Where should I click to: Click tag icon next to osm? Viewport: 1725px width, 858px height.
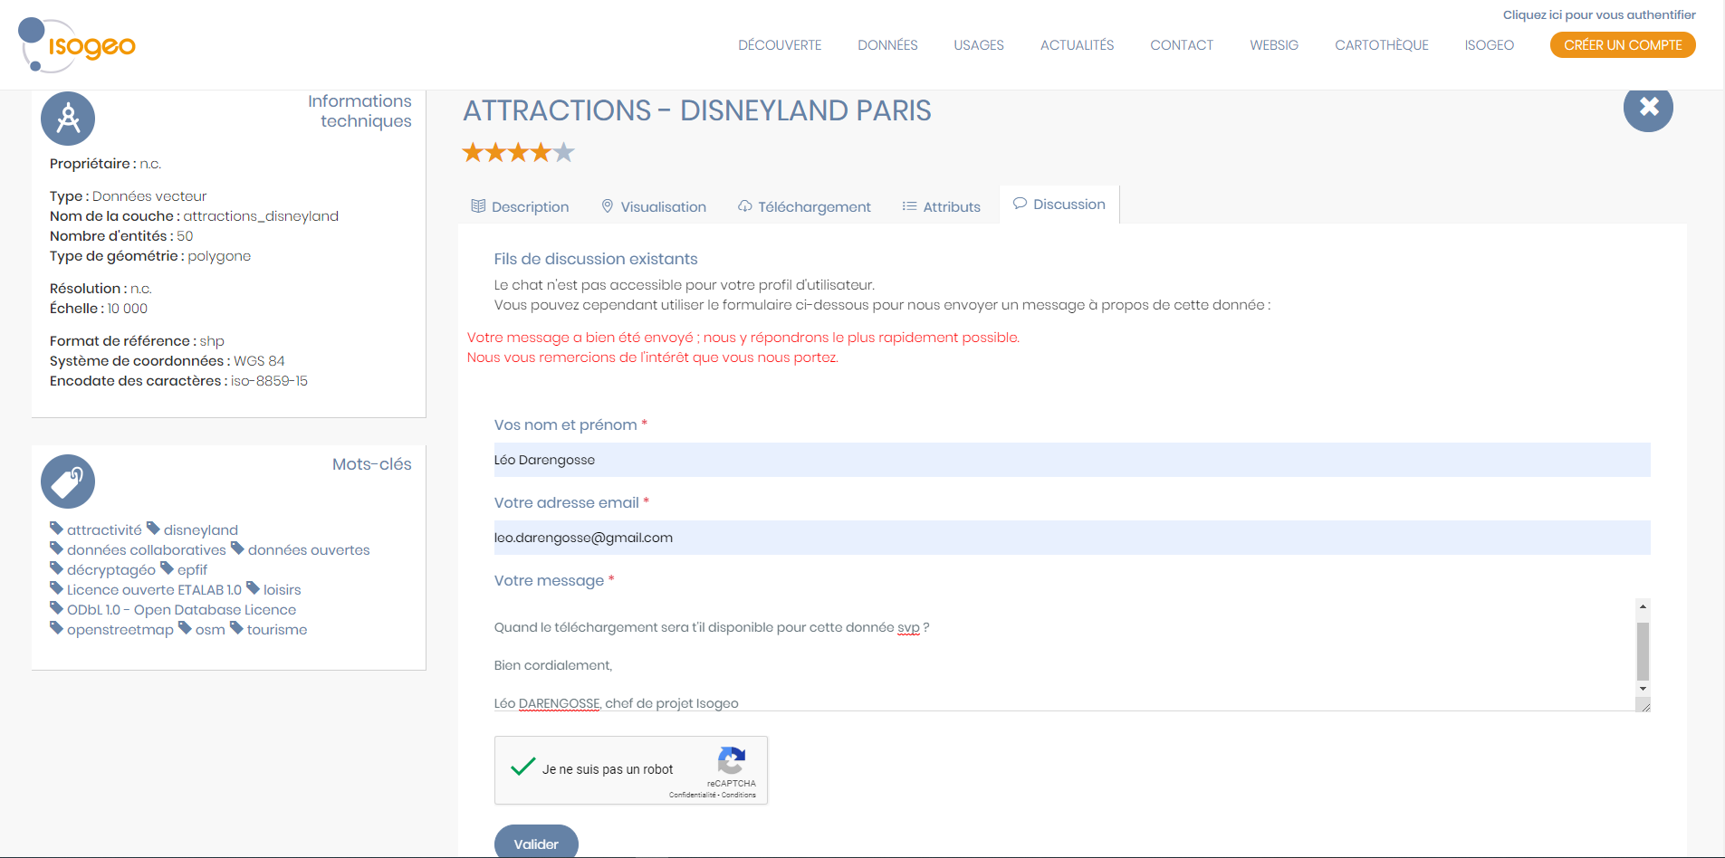[x=185, y=628]
